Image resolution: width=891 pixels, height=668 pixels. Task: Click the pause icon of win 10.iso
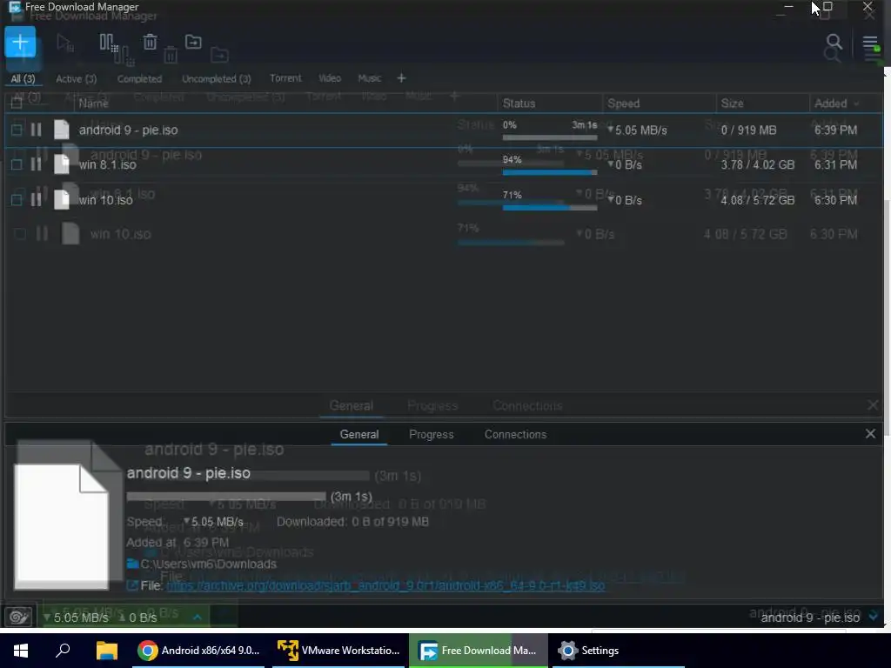(x=36, y=200)
